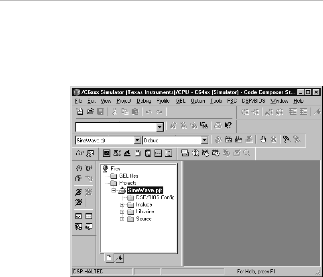Switch to the bookmarks tab below tree
Image resolution: width=323 pixels, height=277 pixels.
(119, 258)
